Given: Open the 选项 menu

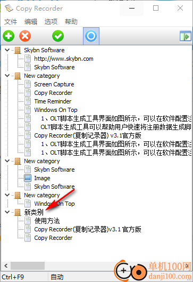Looking at the screenshot, I should pyautogui.click(x=51, y=22).
